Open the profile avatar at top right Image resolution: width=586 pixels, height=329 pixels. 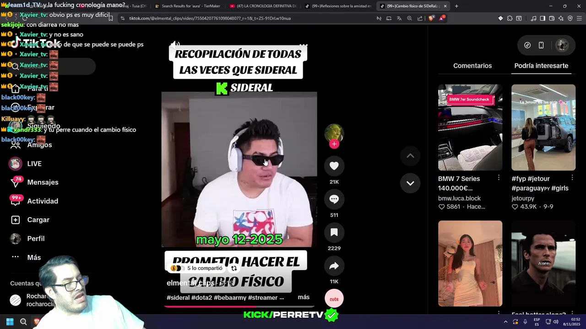[x=562, y=45]
